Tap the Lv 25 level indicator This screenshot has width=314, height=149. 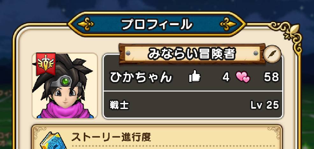pos(265,105)
